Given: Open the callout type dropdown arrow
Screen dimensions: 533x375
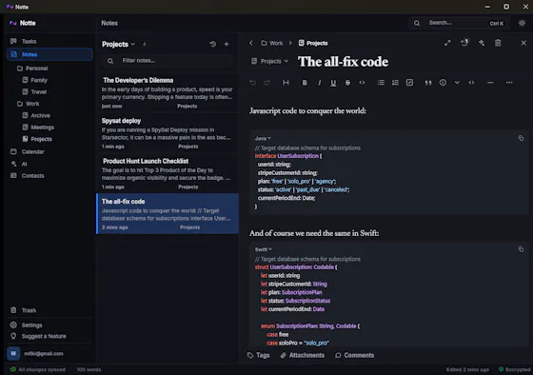Looking at the screenshot, I should (457, 83).
